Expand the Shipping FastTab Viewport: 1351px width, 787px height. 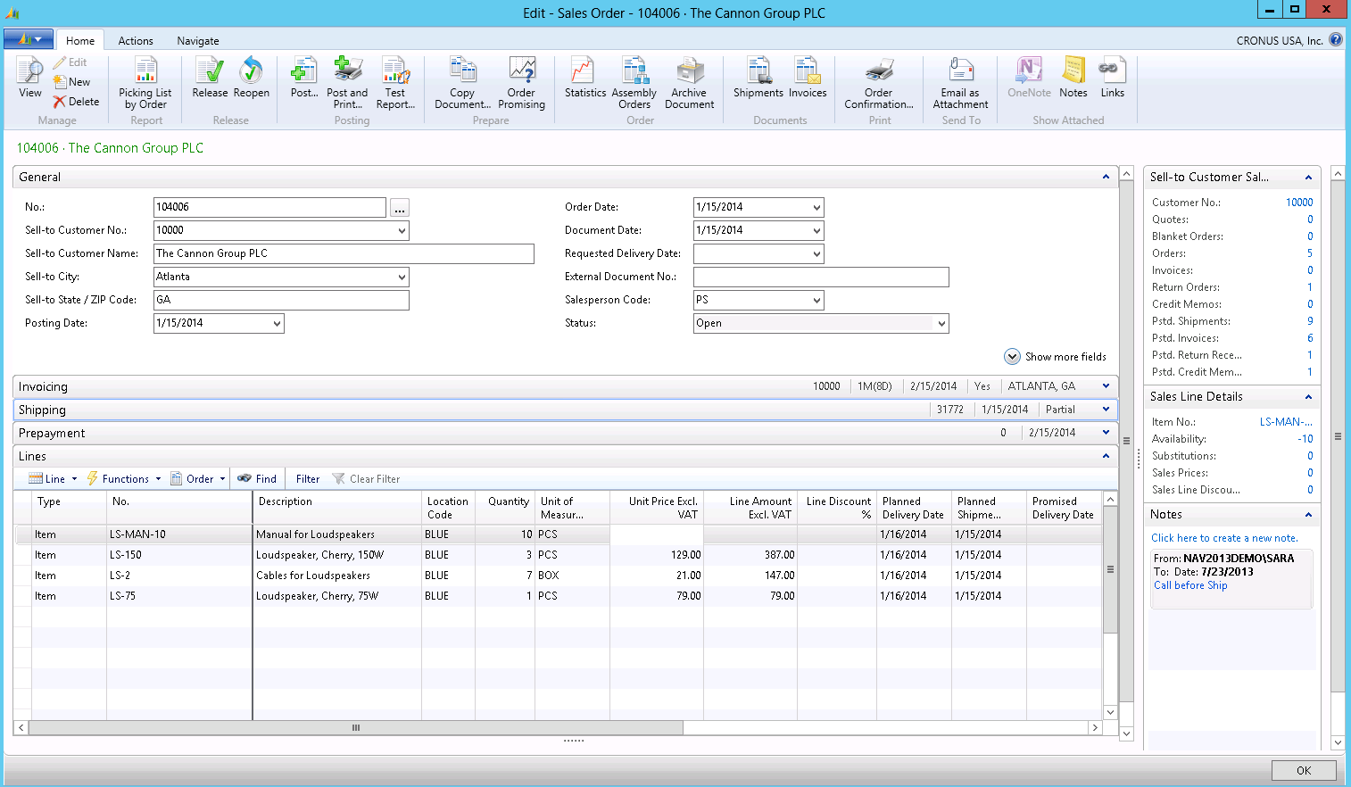pos(1106,410)
